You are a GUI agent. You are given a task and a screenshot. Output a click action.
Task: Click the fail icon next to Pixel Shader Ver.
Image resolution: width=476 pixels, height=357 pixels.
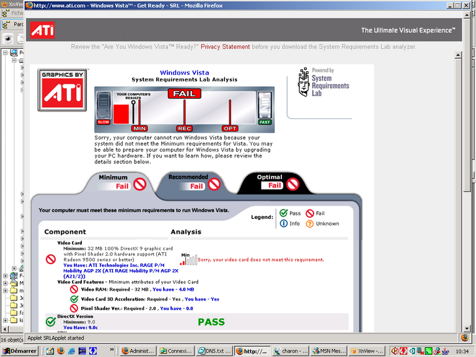74,309
